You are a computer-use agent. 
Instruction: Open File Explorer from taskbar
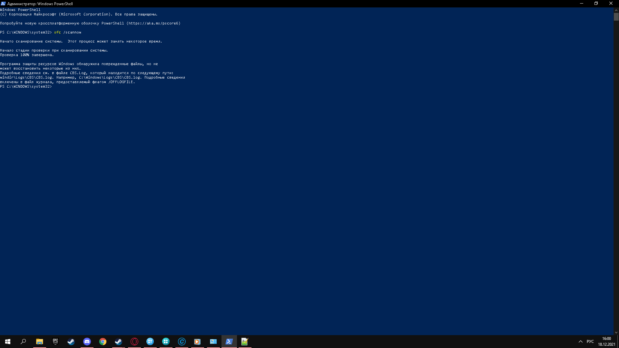click(x=39, y=342)
